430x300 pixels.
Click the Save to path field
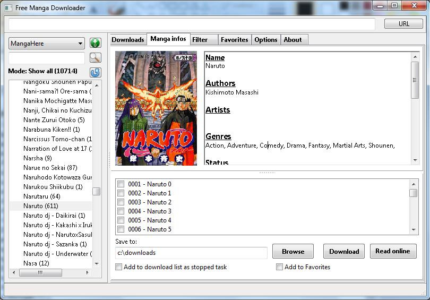191,253
